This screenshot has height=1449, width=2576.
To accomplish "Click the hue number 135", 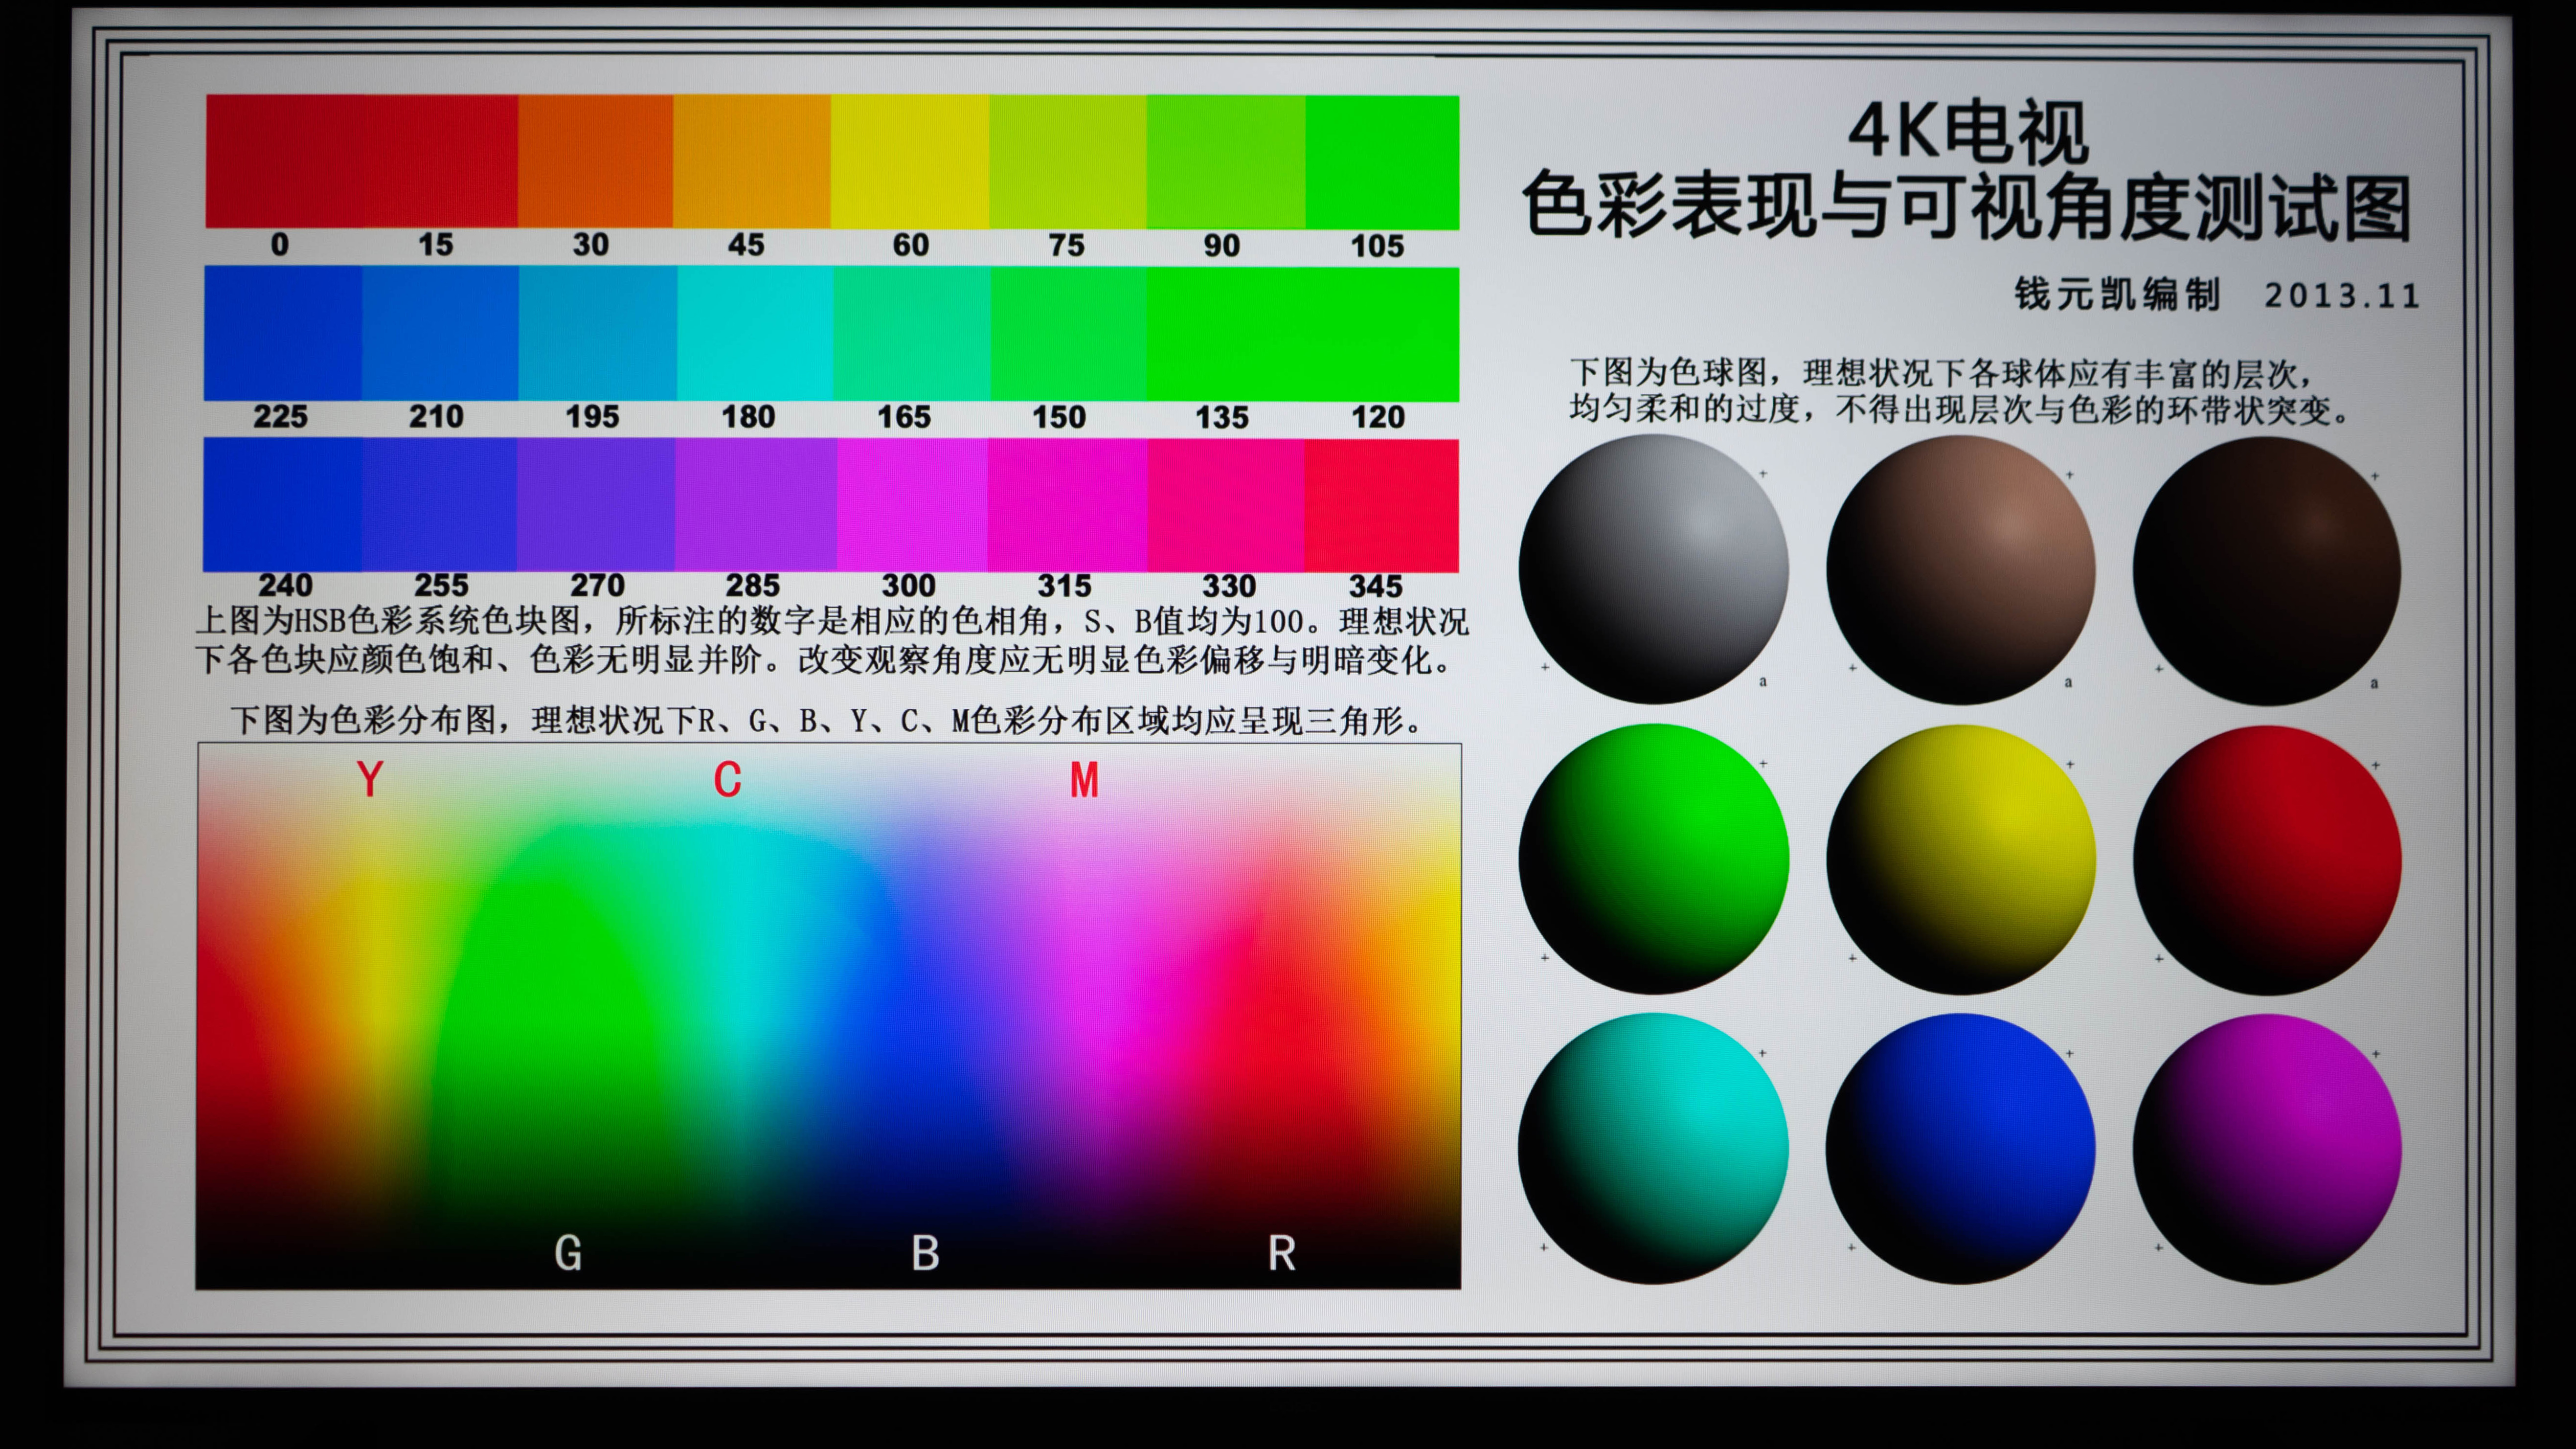I will coord(1222,418).
